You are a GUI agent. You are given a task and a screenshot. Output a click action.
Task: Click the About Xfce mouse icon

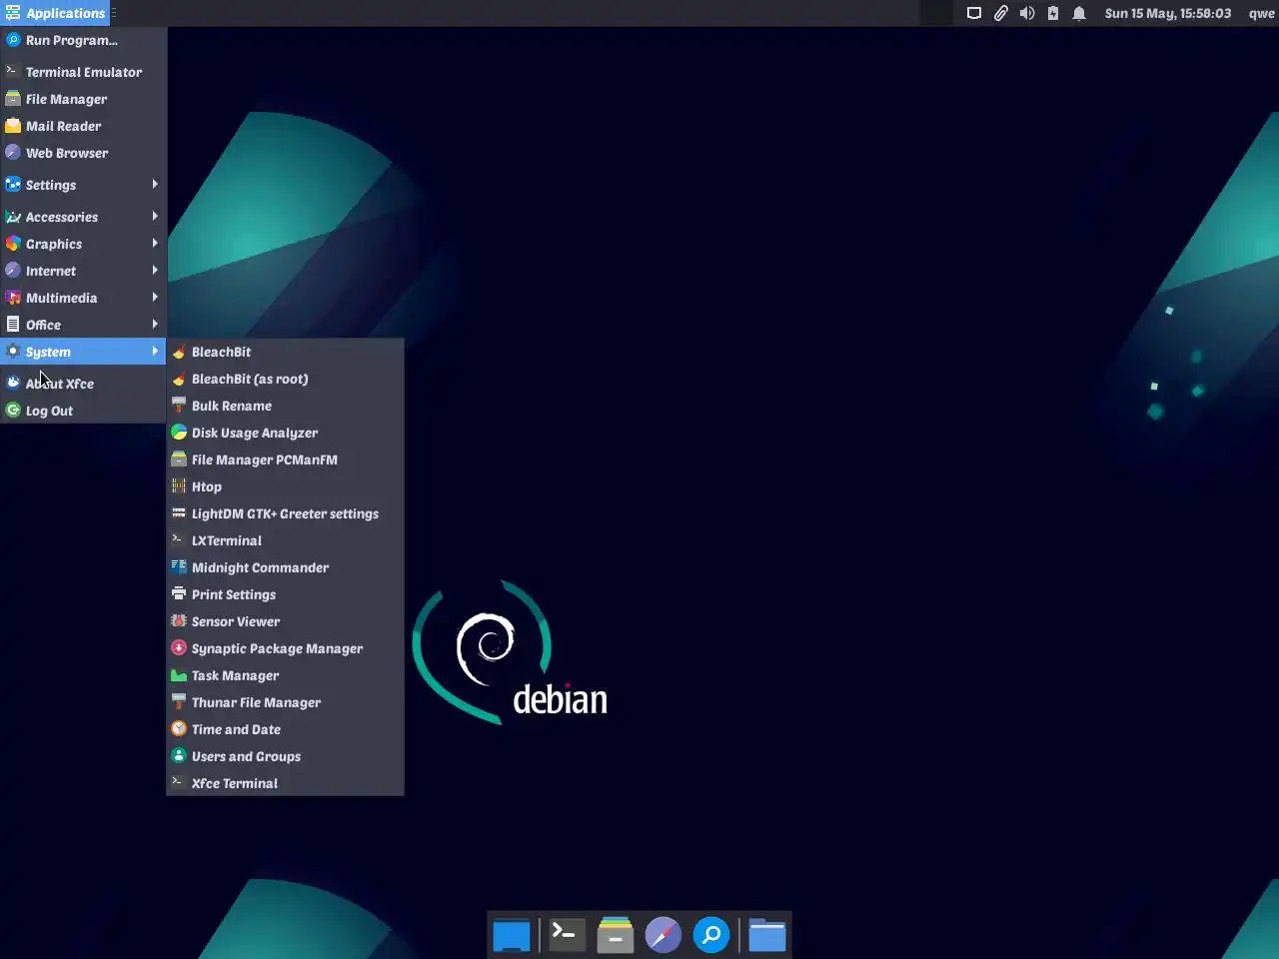coord(13,384)
